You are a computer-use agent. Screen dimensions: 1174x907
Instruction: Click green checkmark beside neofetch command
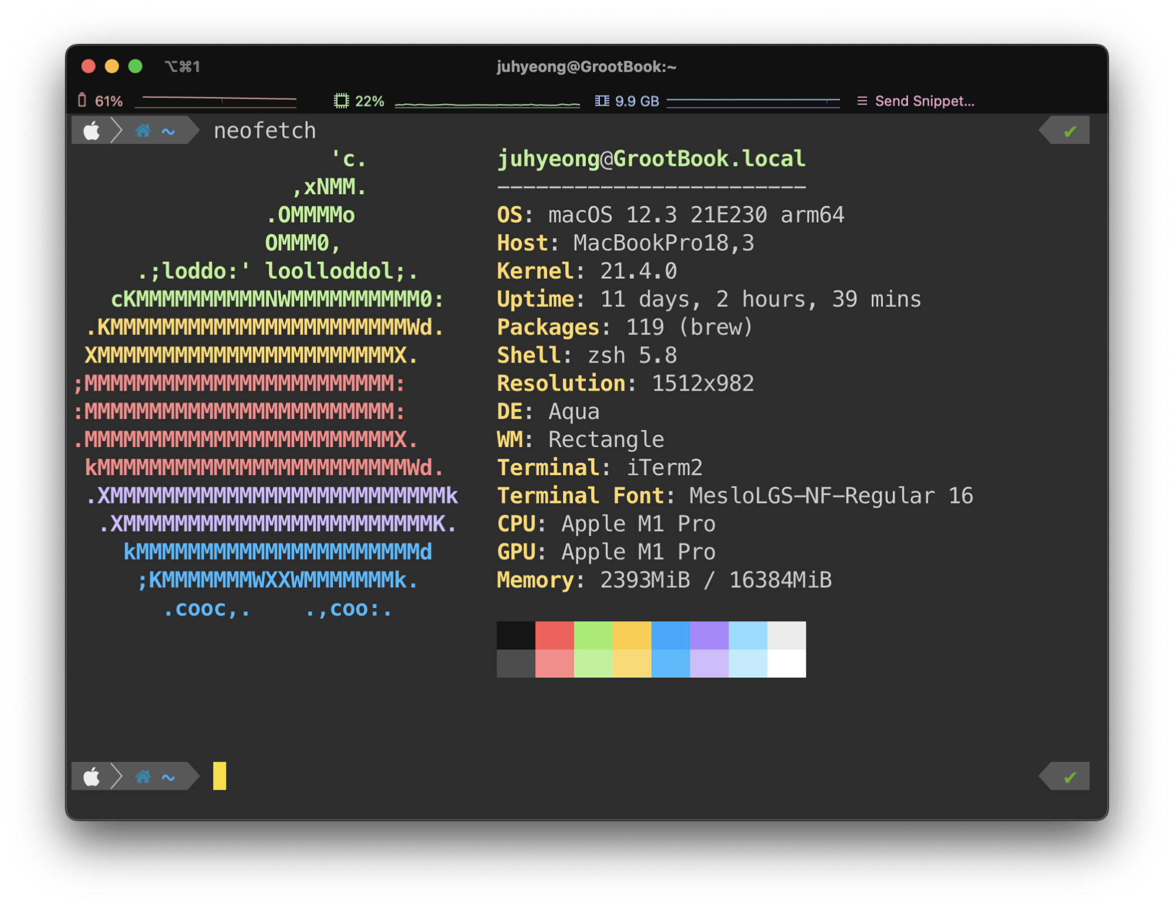point(1070,131)
